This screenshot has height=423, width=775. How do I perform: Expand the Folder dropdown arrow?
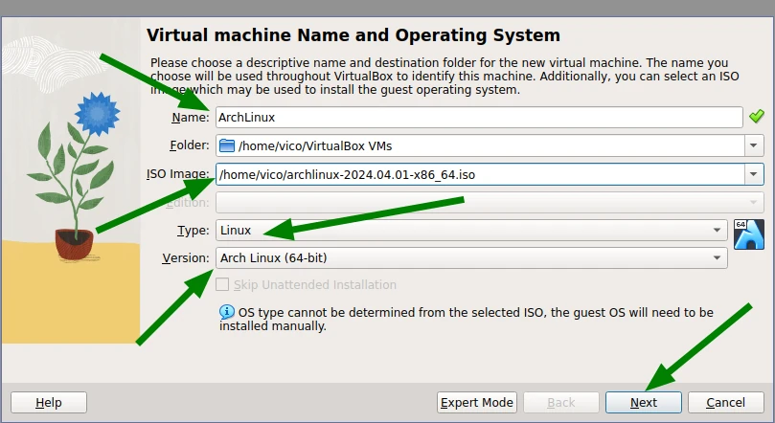[754, 145]
